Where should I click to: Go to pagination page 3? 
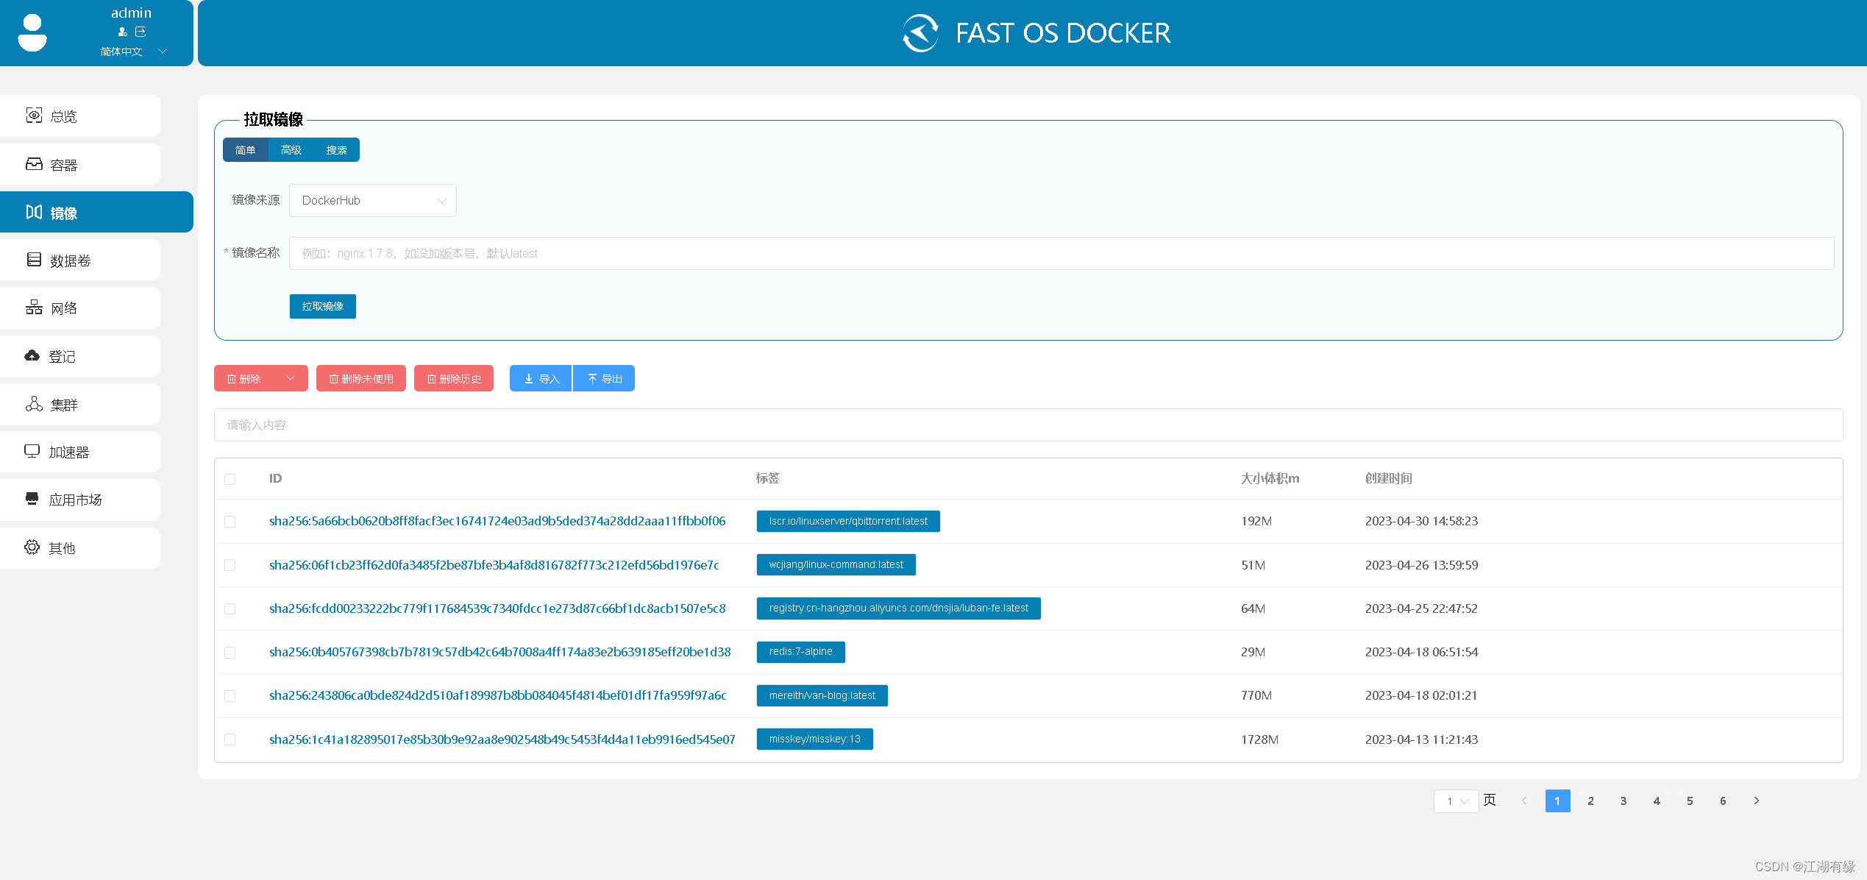pyautogui.click(x=1624, y=801)
